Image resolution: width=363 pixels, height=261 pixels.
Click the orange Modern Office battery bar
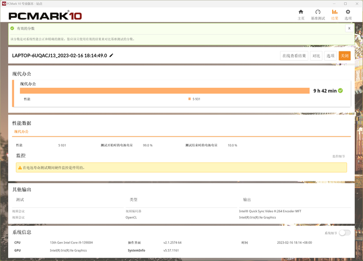pyautogui.click(x=165, y=91)
